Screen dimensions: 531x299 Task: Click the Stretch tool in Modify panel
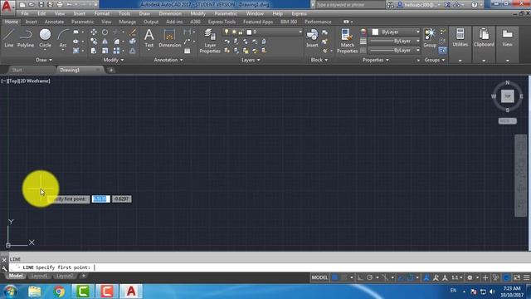[94, 51]
